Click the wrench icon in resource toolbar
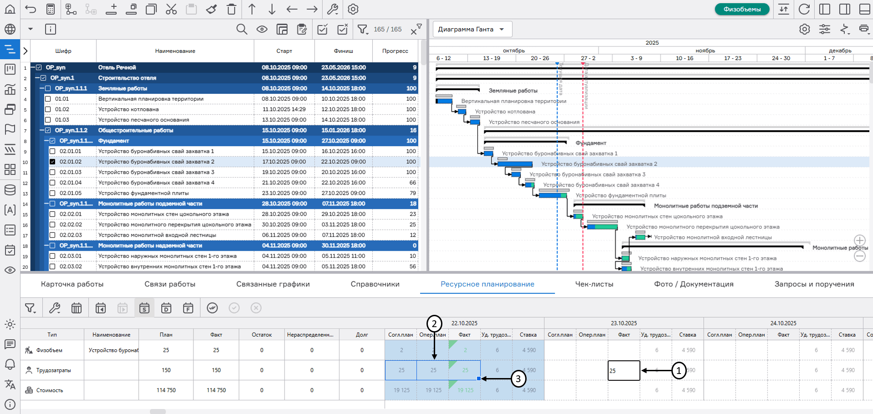The image size is (873, 414). [55, 308]
